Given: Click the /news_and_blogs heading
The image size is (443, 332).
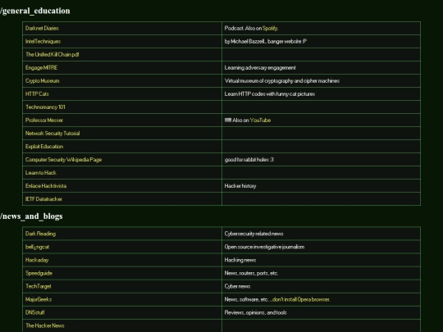Looking at the screenshot, I should coord(31,216).
